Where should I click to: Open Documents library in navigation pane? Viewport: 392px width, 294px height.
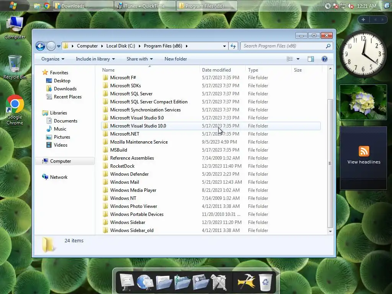pyautogui.click(x=65, y=121)
